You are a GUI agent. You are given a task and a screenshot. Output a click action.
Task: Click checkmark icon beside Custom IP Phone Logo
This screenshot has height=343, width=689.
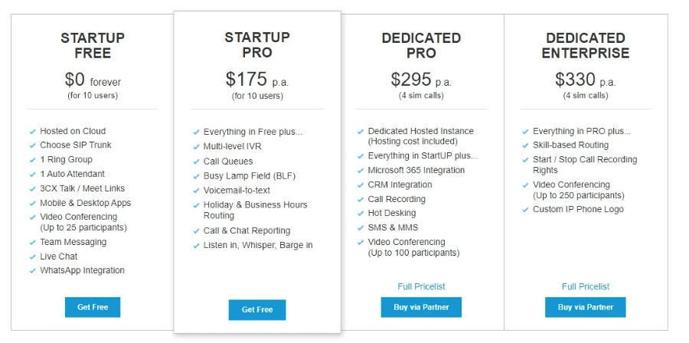pos(525,210)
